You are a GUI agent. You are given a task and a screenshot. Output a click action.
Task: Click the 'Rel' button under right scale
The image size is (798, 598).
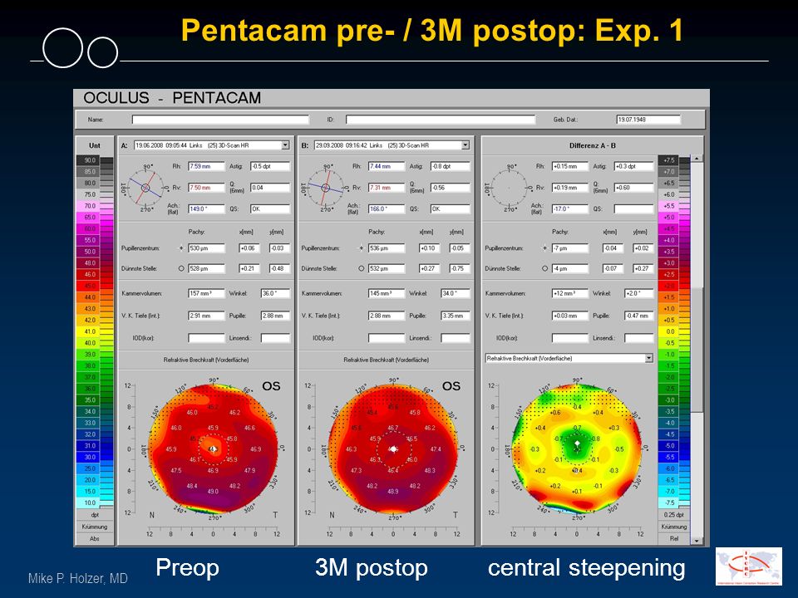674,538
